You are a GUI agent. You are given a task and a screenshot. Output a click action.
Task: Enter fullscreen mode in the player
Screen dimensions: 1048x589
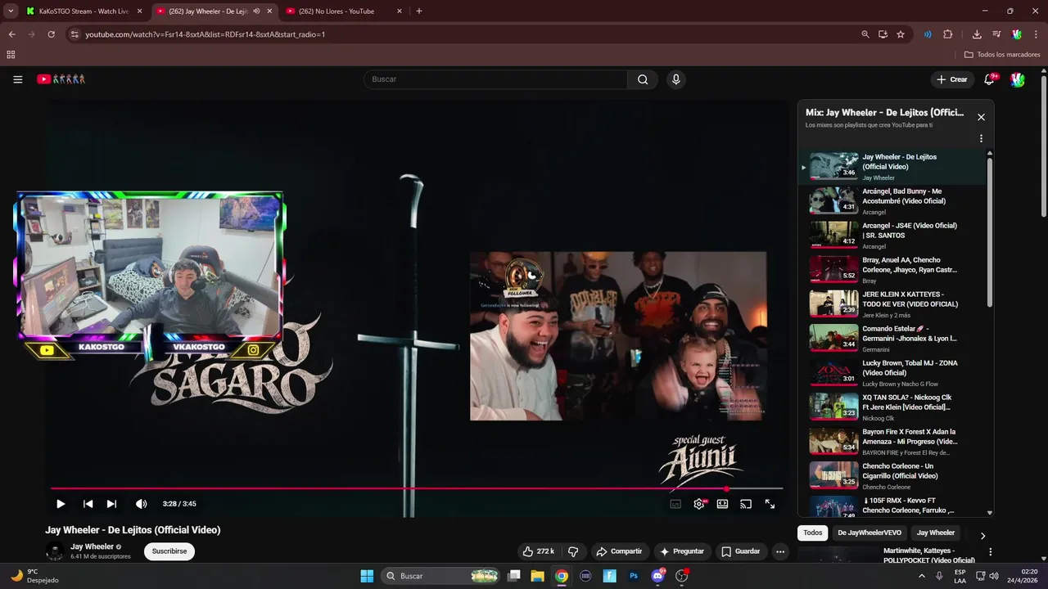click(x=770, y=504)
